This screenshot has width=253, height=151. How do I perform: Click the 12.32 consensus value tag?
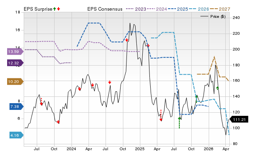[15, 63]
